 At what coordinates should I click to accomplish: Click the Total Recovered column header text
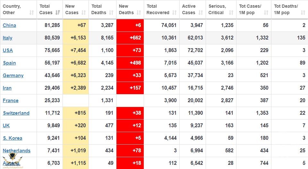(x=158, y=9)
